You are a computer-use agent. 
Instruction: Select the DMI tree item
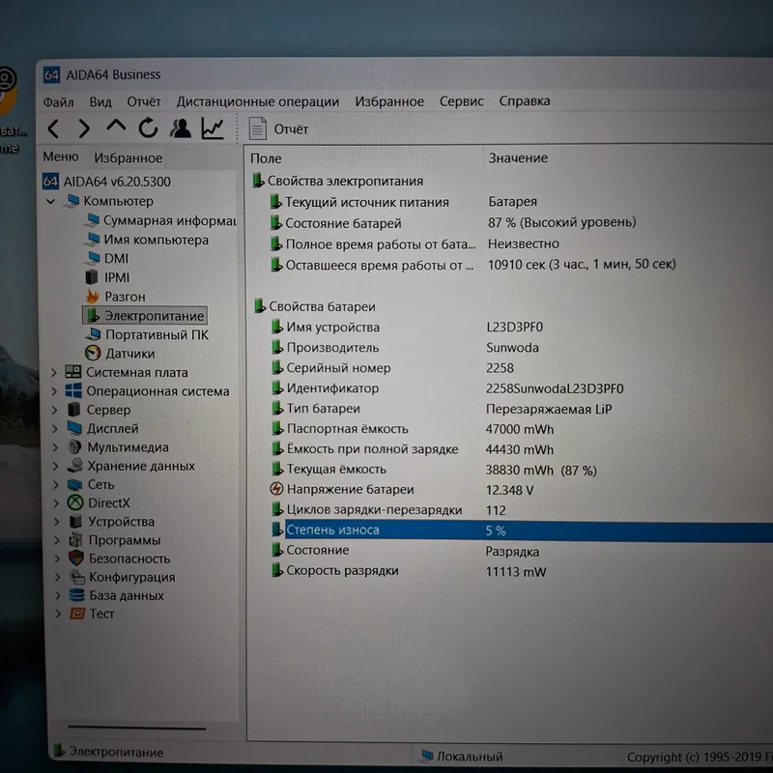(108, 258)
